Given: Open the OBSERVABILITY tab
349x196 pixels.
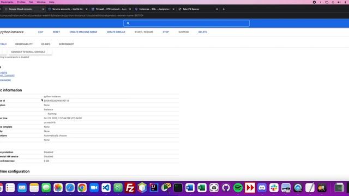Looking at the screenshot, I should (24, 44).
